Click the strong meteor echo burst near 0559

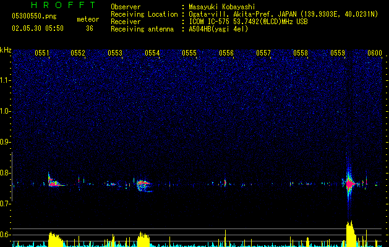tap(349, 184)
